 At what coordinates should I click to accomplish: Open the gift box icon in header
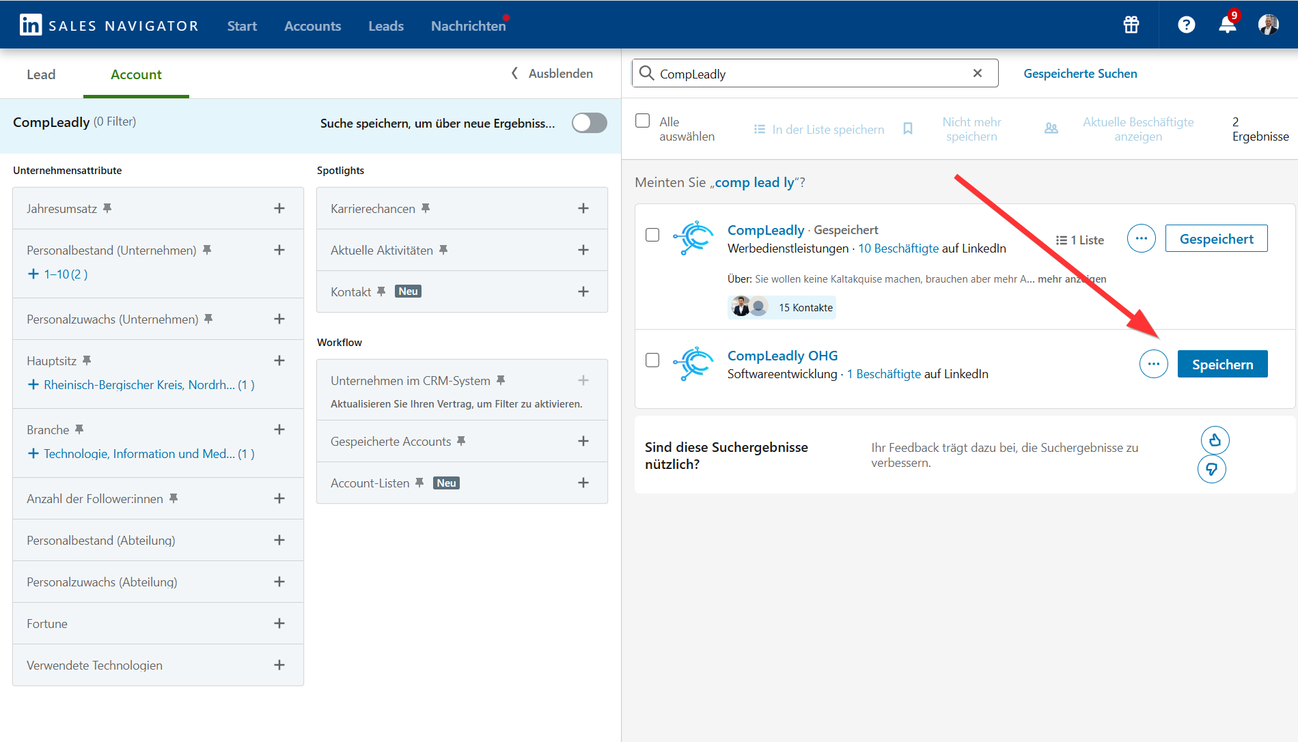click(x=1131, y=25)
